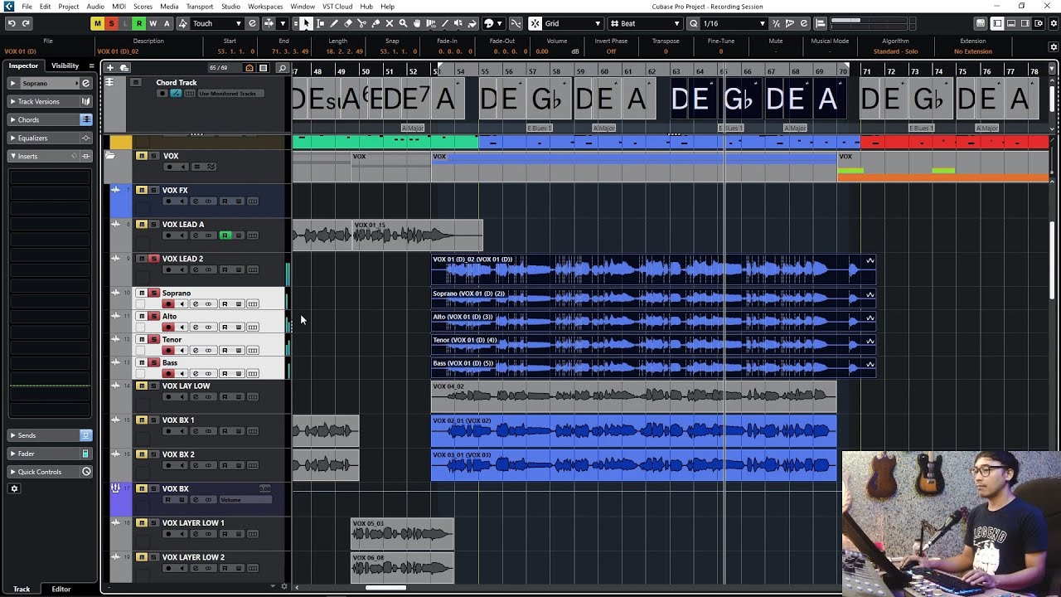Select the Comp hand tool
The height and width of the screenshot is (597, 1061).
[417, 23]
